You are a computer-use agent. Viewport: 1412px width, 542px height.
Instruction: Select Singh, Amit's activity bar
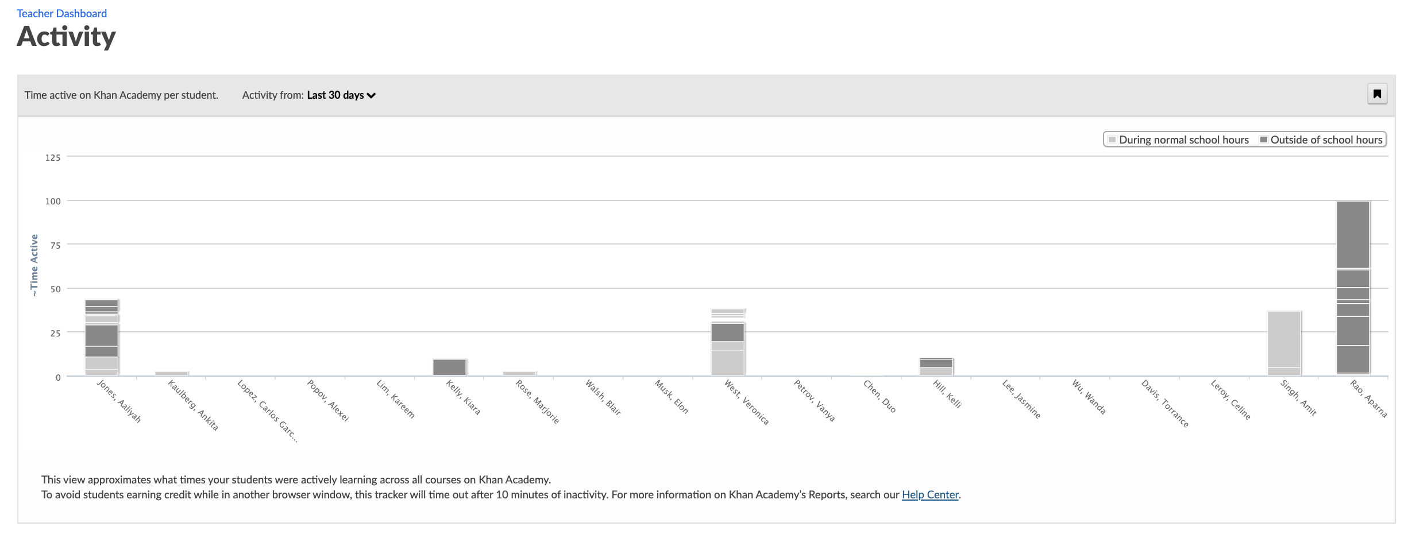[1283, 342]
